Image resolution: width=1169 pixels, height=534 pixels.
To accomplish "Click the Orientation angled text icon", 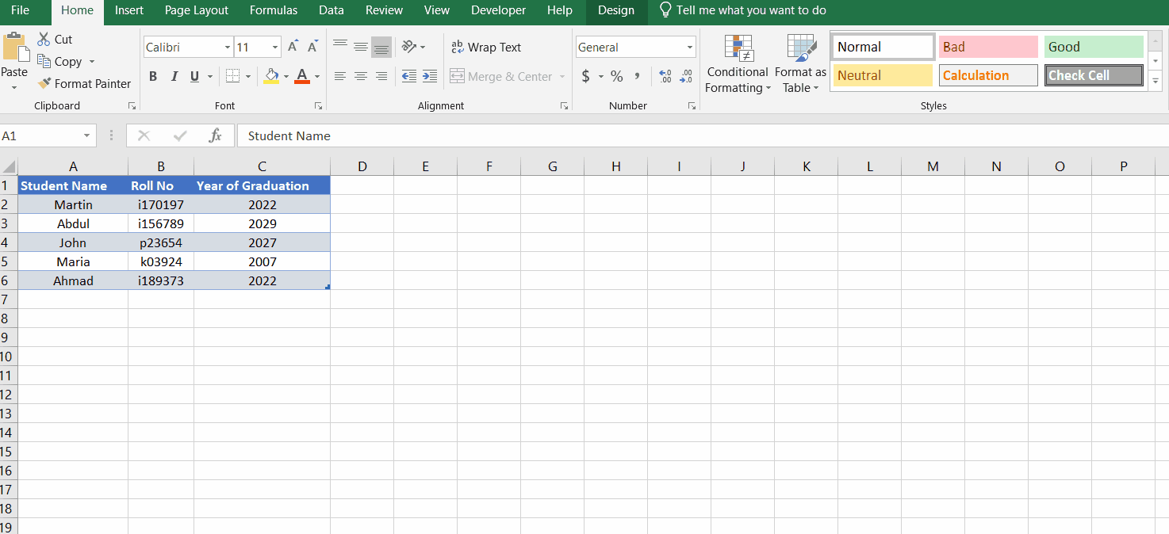I will (408, 47).
